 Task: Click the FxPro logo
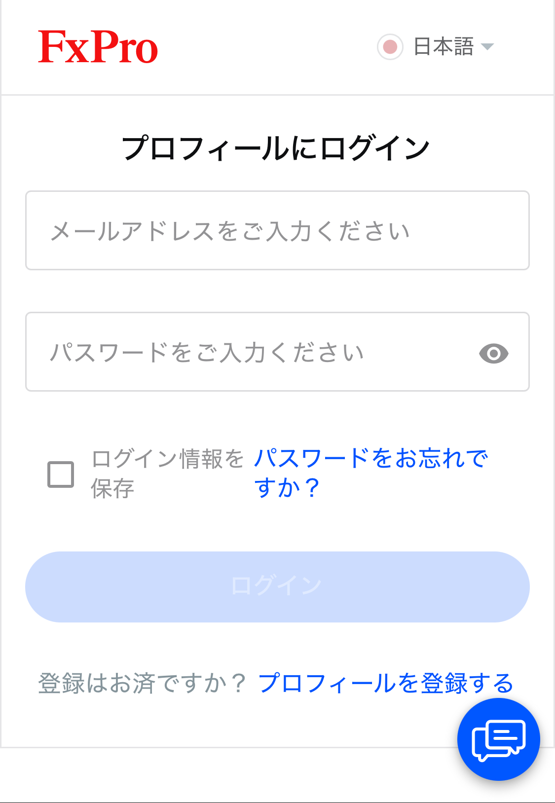[x=98, y=47]
